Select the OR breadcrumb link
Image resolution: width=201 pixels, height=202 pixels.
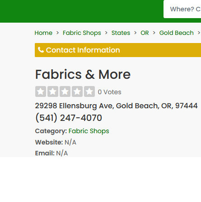click(x=145, y=33)
